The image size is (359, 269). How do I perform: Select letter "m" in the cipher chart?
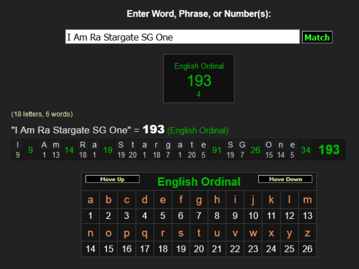(308, 200)
